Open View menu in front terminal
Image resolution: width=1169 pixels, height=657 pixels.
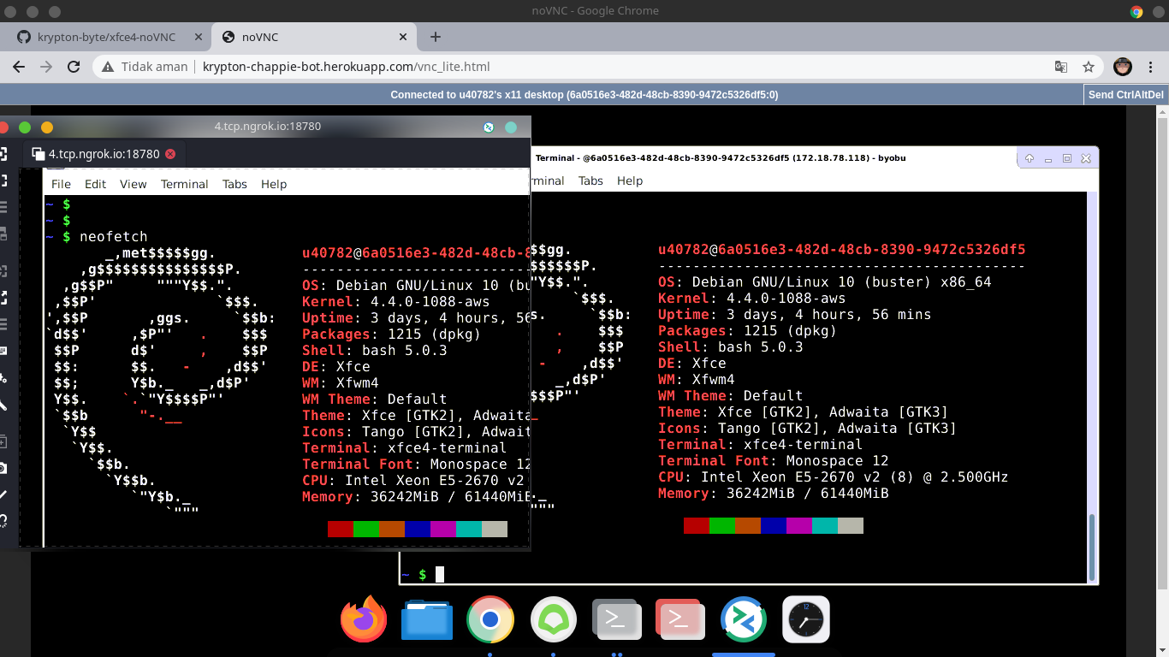click(134, 184)
